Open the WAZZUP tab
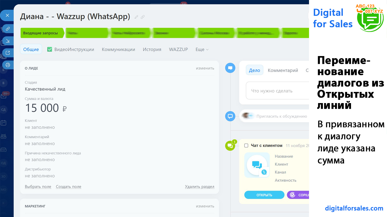This screenshot has height=217, width=387. click(178, 49)
